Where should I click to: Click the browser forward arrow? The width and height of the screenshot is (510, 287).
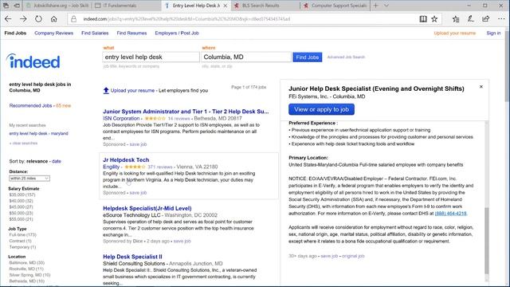point(23,19)
